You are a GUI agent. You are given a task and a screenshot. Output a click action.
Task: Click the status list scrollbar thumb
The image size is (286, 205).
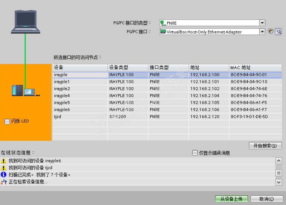279,173
